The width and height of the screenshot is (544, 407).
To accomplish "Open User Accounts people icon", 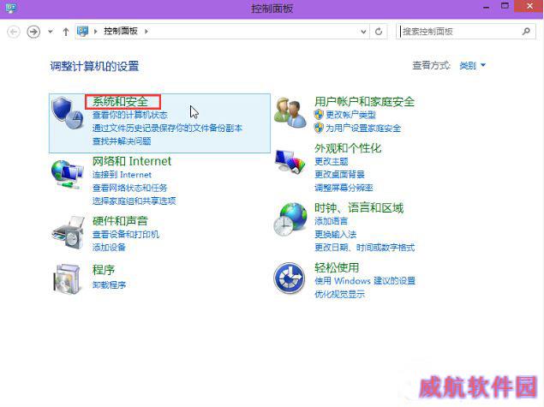I will click(290, 113).
